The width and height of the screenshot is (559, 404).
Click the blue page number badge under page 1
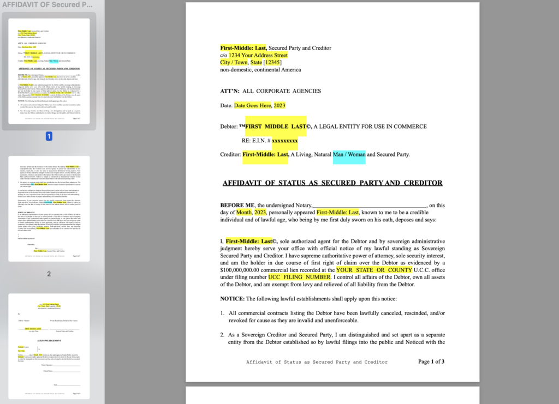coord(49,137)
